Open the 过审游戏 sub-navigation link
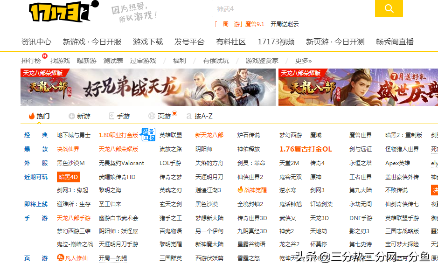The image size is (438, 270). (143, 61)
